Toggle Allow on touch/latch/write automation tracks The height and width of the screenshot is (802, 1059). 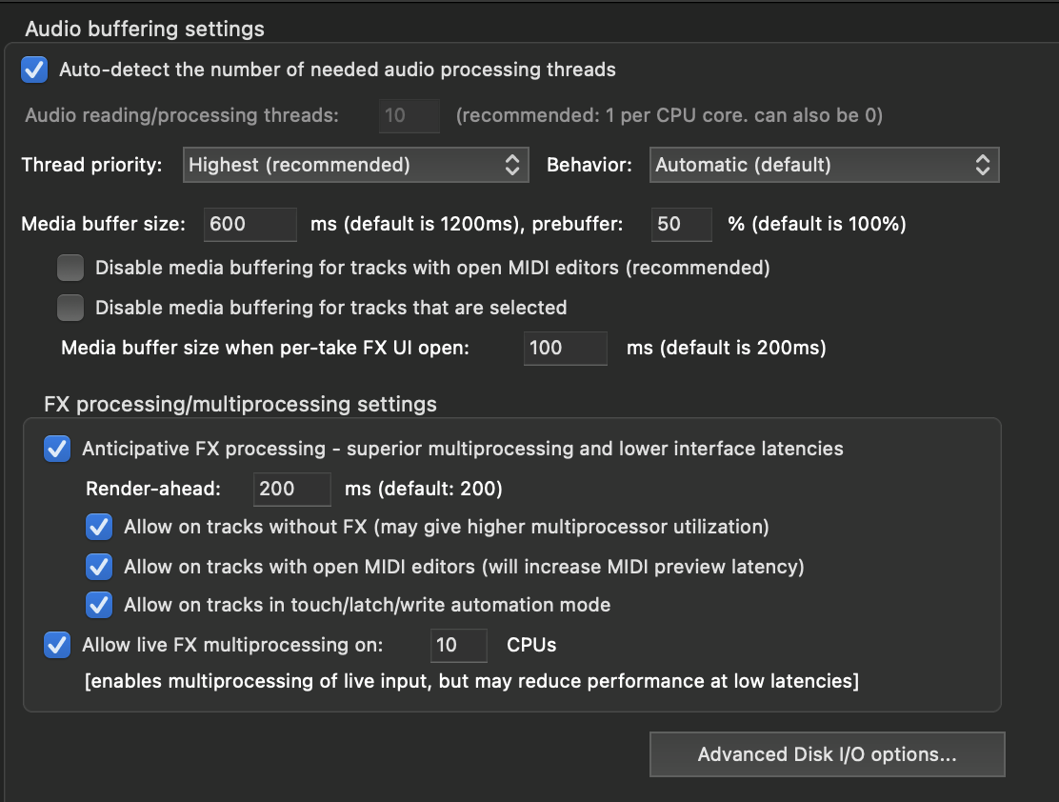click(99, 605)
